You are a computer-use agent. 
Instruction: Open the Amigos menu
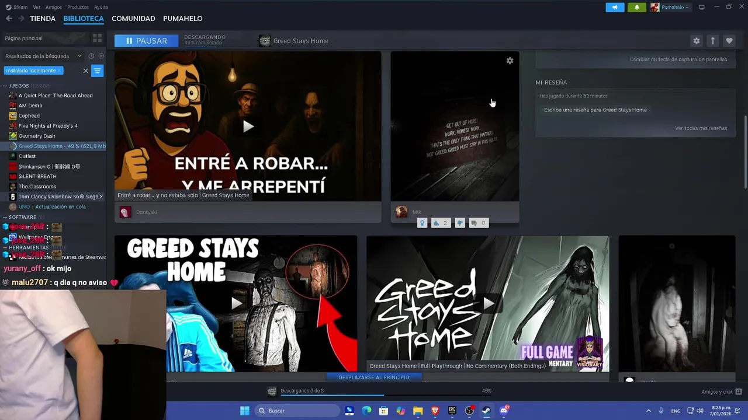coord(54,7)
